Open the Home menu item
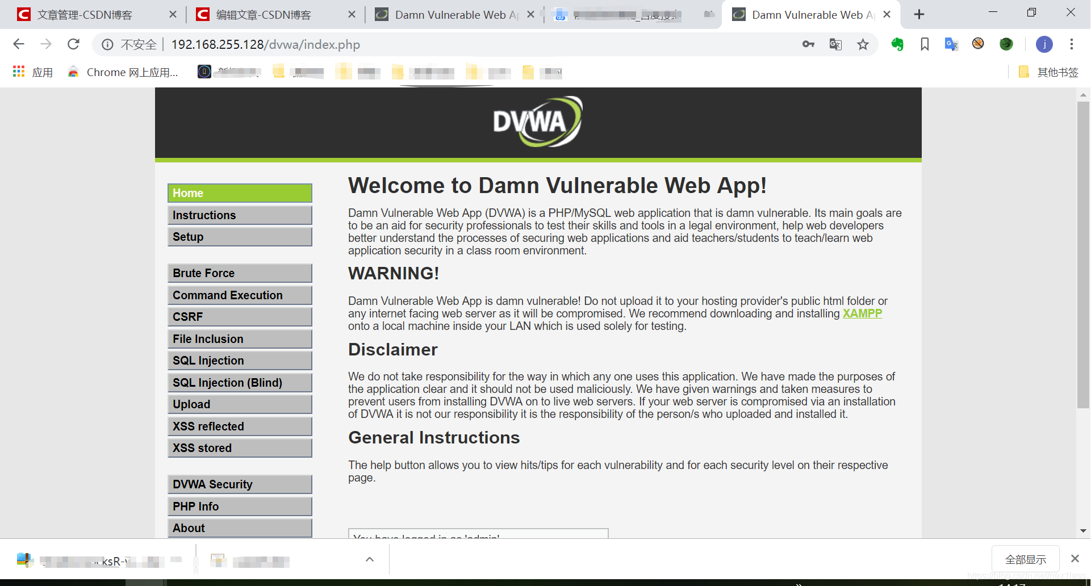 click(x=240, y=193)
